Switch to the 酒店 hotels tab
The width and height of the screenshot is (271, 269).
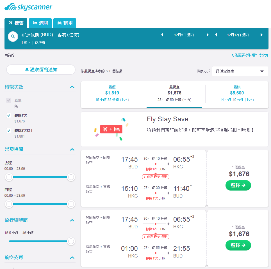point(40,23)
